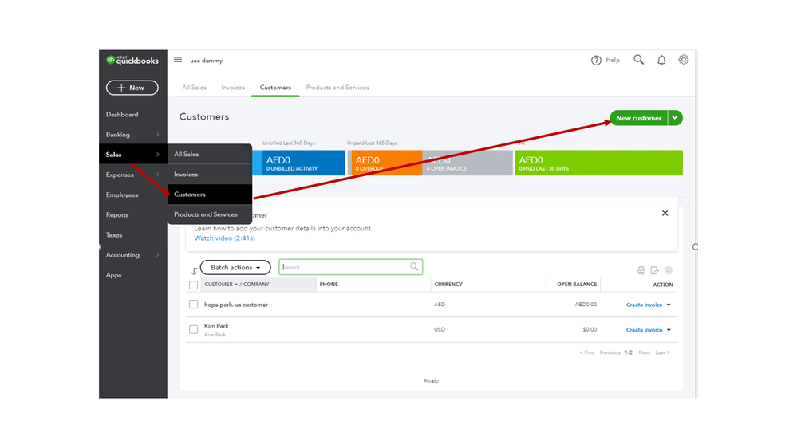Check the hope park. us customer row
Viewport: 797px width, 448px height.
(194, 305)
